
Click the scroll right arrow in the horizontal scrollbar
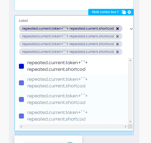tap(126, 126)
